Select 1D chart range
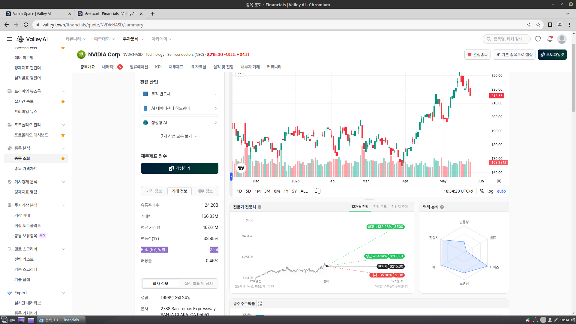 click(x=239, y=191)
